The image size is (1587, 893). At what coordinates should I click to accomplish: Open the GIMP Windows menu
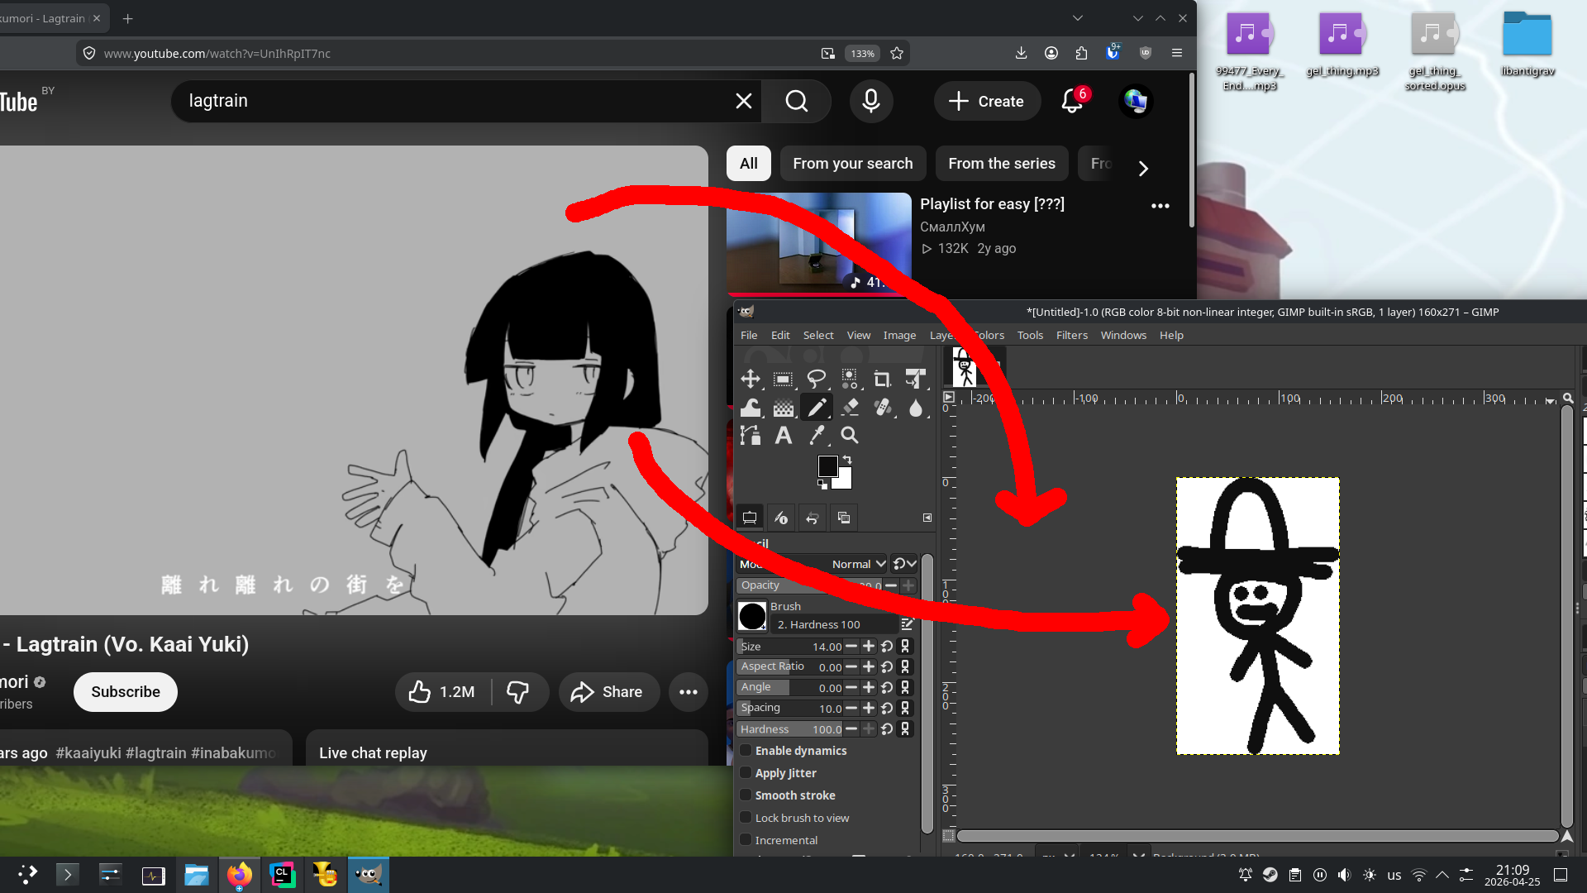click(x=1123, y=335)
